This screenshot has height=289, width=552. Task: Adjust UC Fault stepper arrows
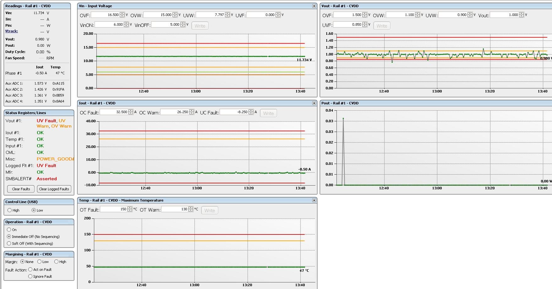click(251, 112)
